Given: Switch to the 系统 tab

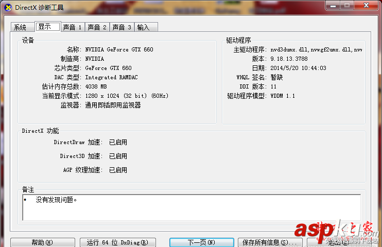Looking at the screenshot, I should point(22,27).
